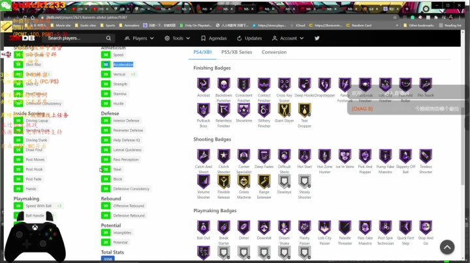Select the Lob City Passer badge
This screenshot has width=470, height=263.
(x=324, y=227)
